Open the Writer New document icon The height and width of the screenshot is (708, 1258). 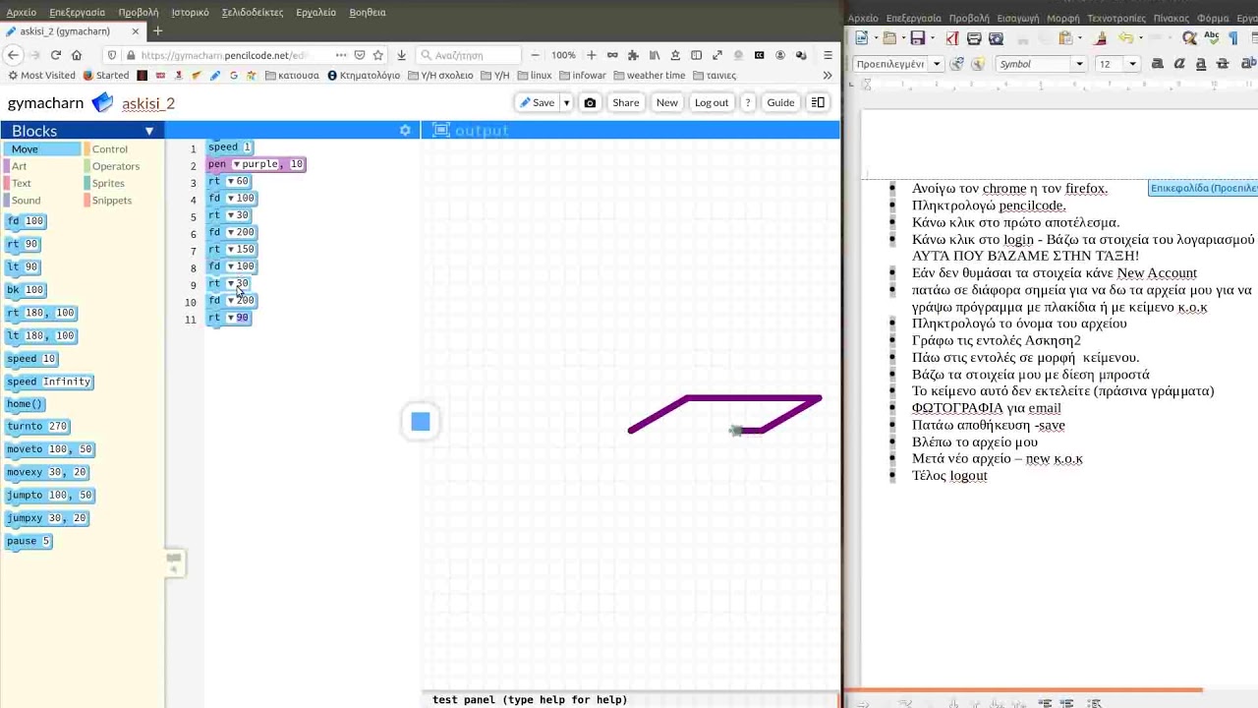point(862,38)
